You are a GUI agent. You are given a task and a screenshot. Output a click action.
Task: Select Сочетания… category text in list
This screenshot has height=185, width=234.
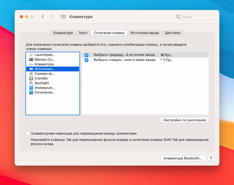coord(45,92)
